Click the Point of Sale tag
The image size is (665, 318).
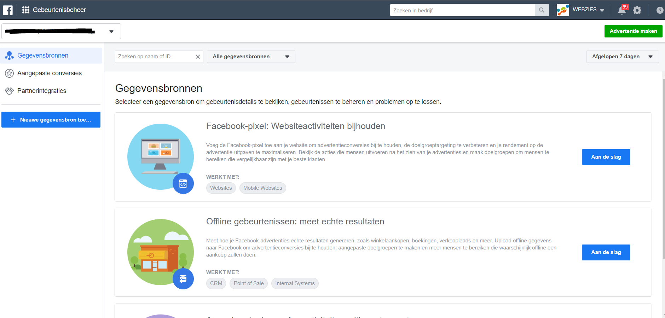click(x=249, y=283)
